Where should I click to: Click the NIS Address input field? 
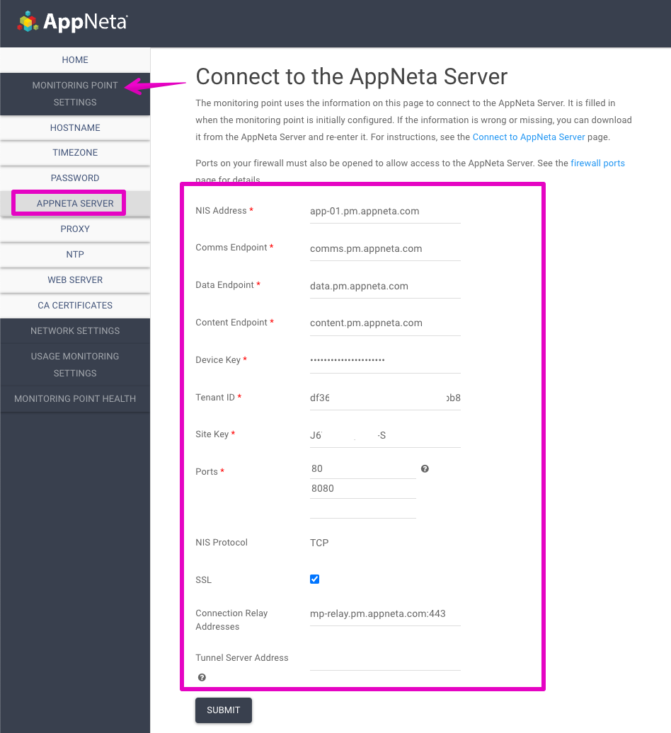pyautogui.click(x=384, y=212)
